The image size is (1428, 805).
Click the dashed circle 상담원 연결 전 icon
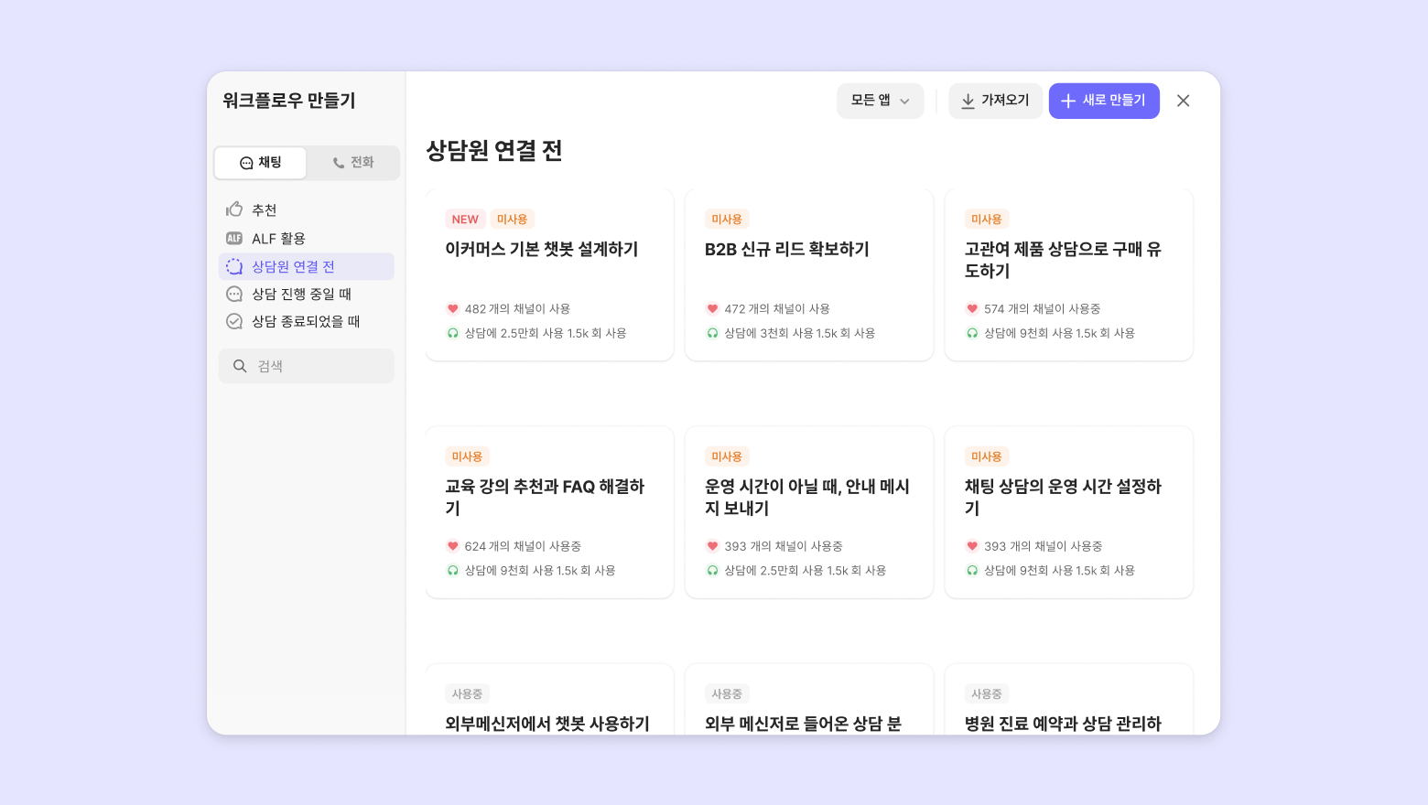point(234,266)
